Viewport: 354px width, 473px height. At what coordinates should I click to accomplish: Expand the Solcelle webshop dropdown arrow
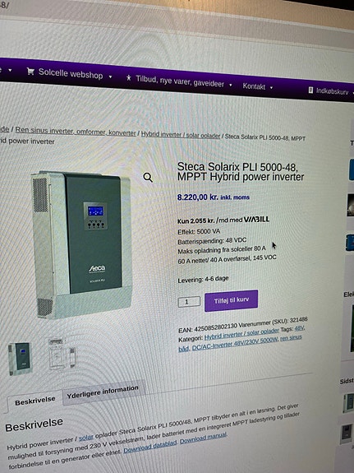point(110,77)
